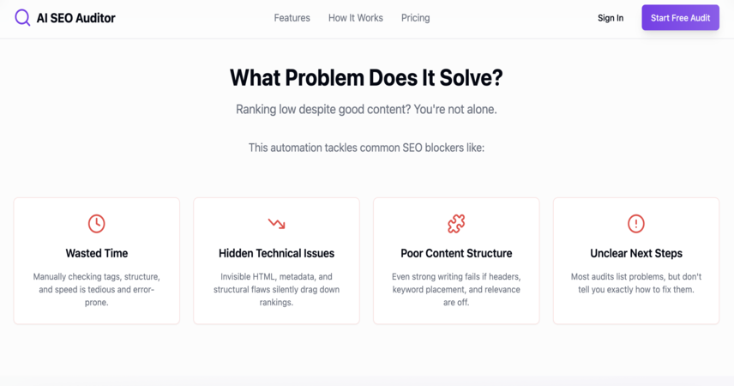Click the downward trend arrow icon
Image resolution: width=734 pixels, height=386 pixels.
coord(276,223)
